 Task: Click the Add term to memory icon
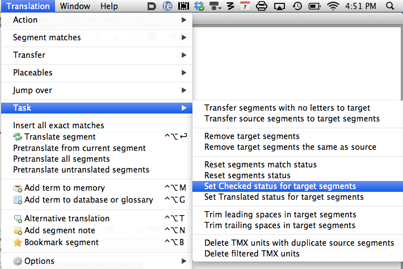tap(18, 188)
